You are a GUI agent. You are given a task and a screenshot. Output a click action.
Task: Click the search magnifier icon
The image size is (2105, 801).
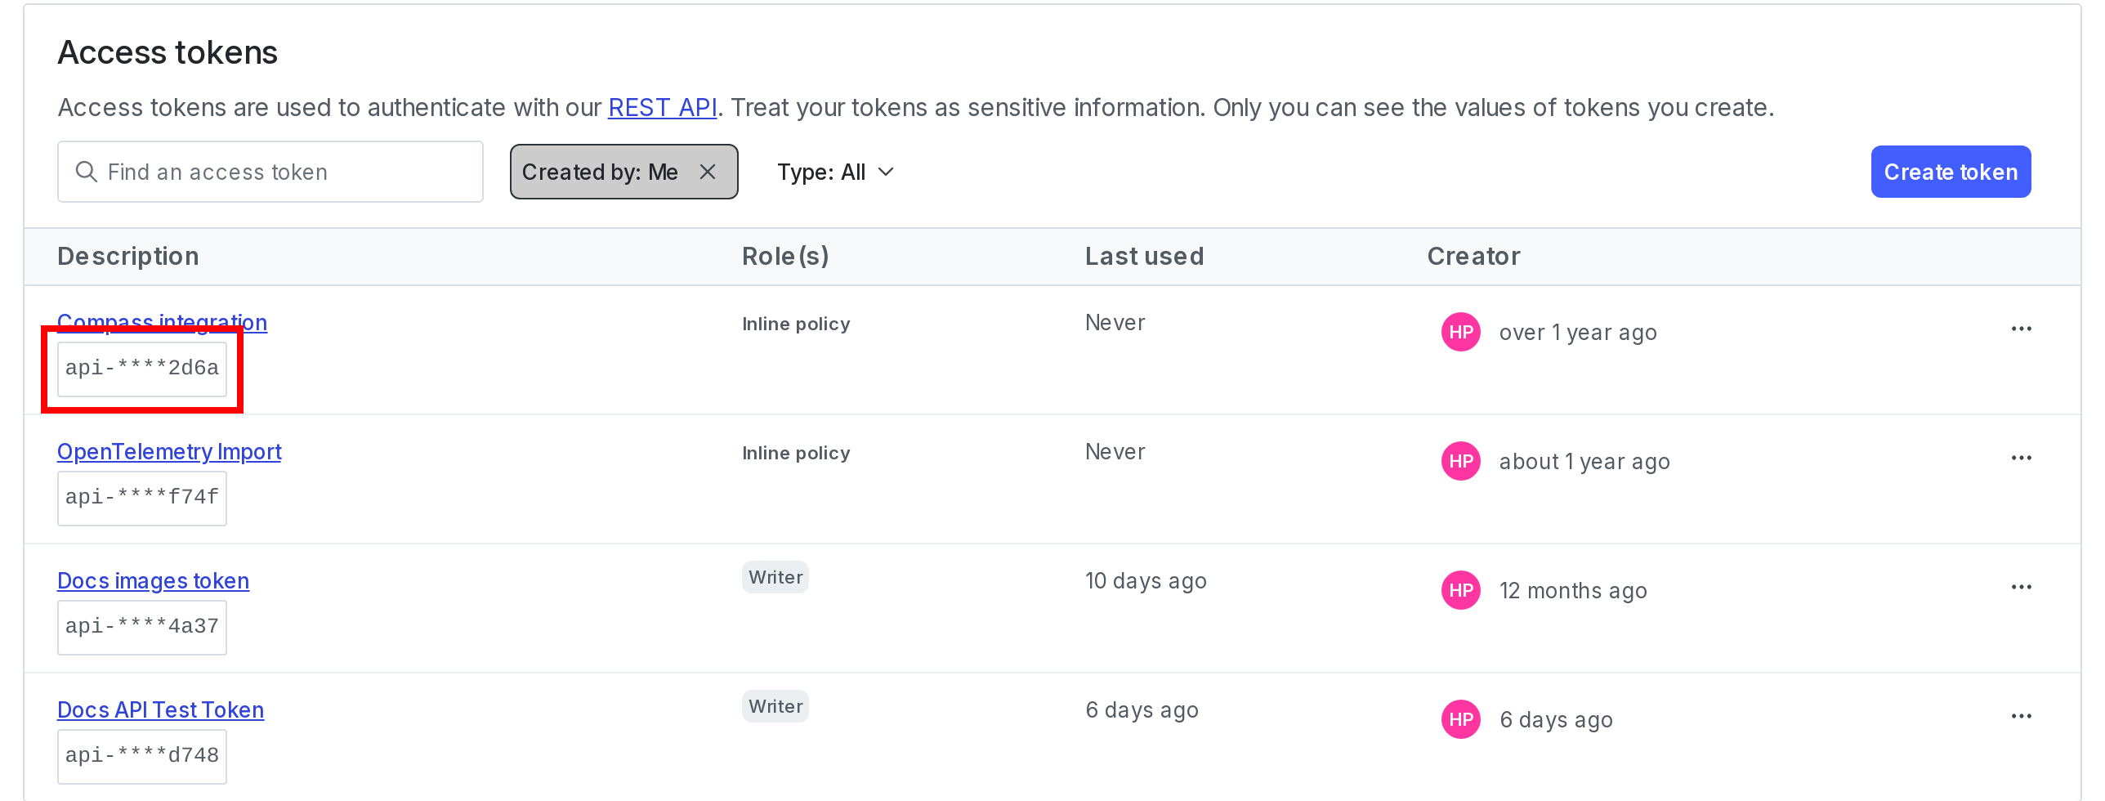coord(86,172)
